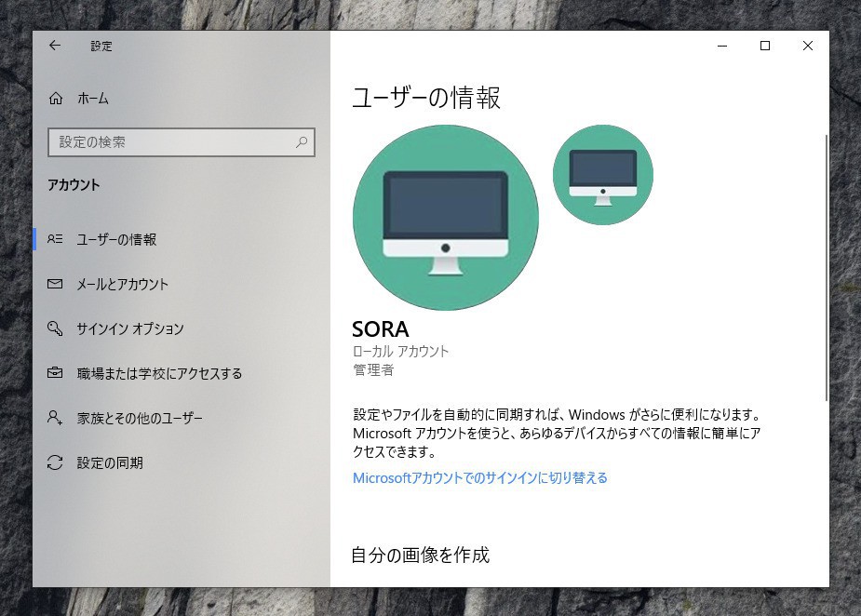Screen dimensions: 861x616
Task: Click the ユーザーの情報 page heading
Action: pos(426,98)
